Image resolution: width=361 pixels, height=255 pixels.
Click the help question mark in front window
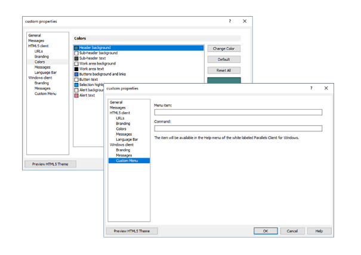[x=311, y=88]
